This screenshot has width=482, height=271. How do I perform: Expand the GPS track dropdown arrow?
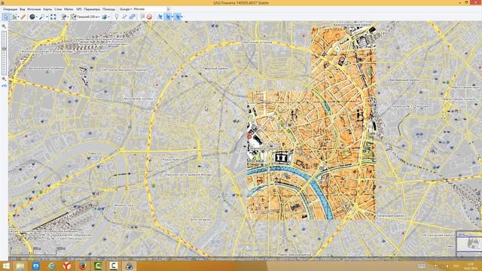[182, 17]
